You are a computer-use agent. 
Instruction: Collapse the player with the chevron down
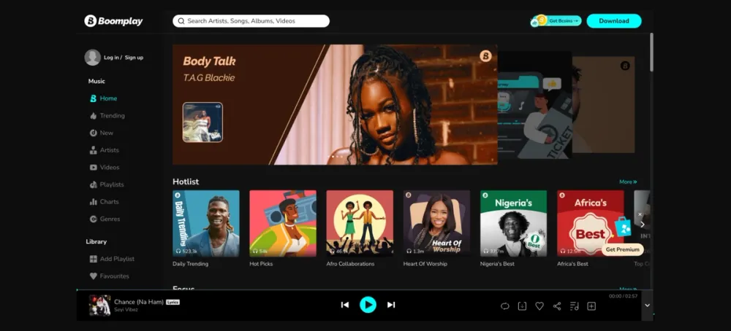pyautogui.click(x=647, y=305)
